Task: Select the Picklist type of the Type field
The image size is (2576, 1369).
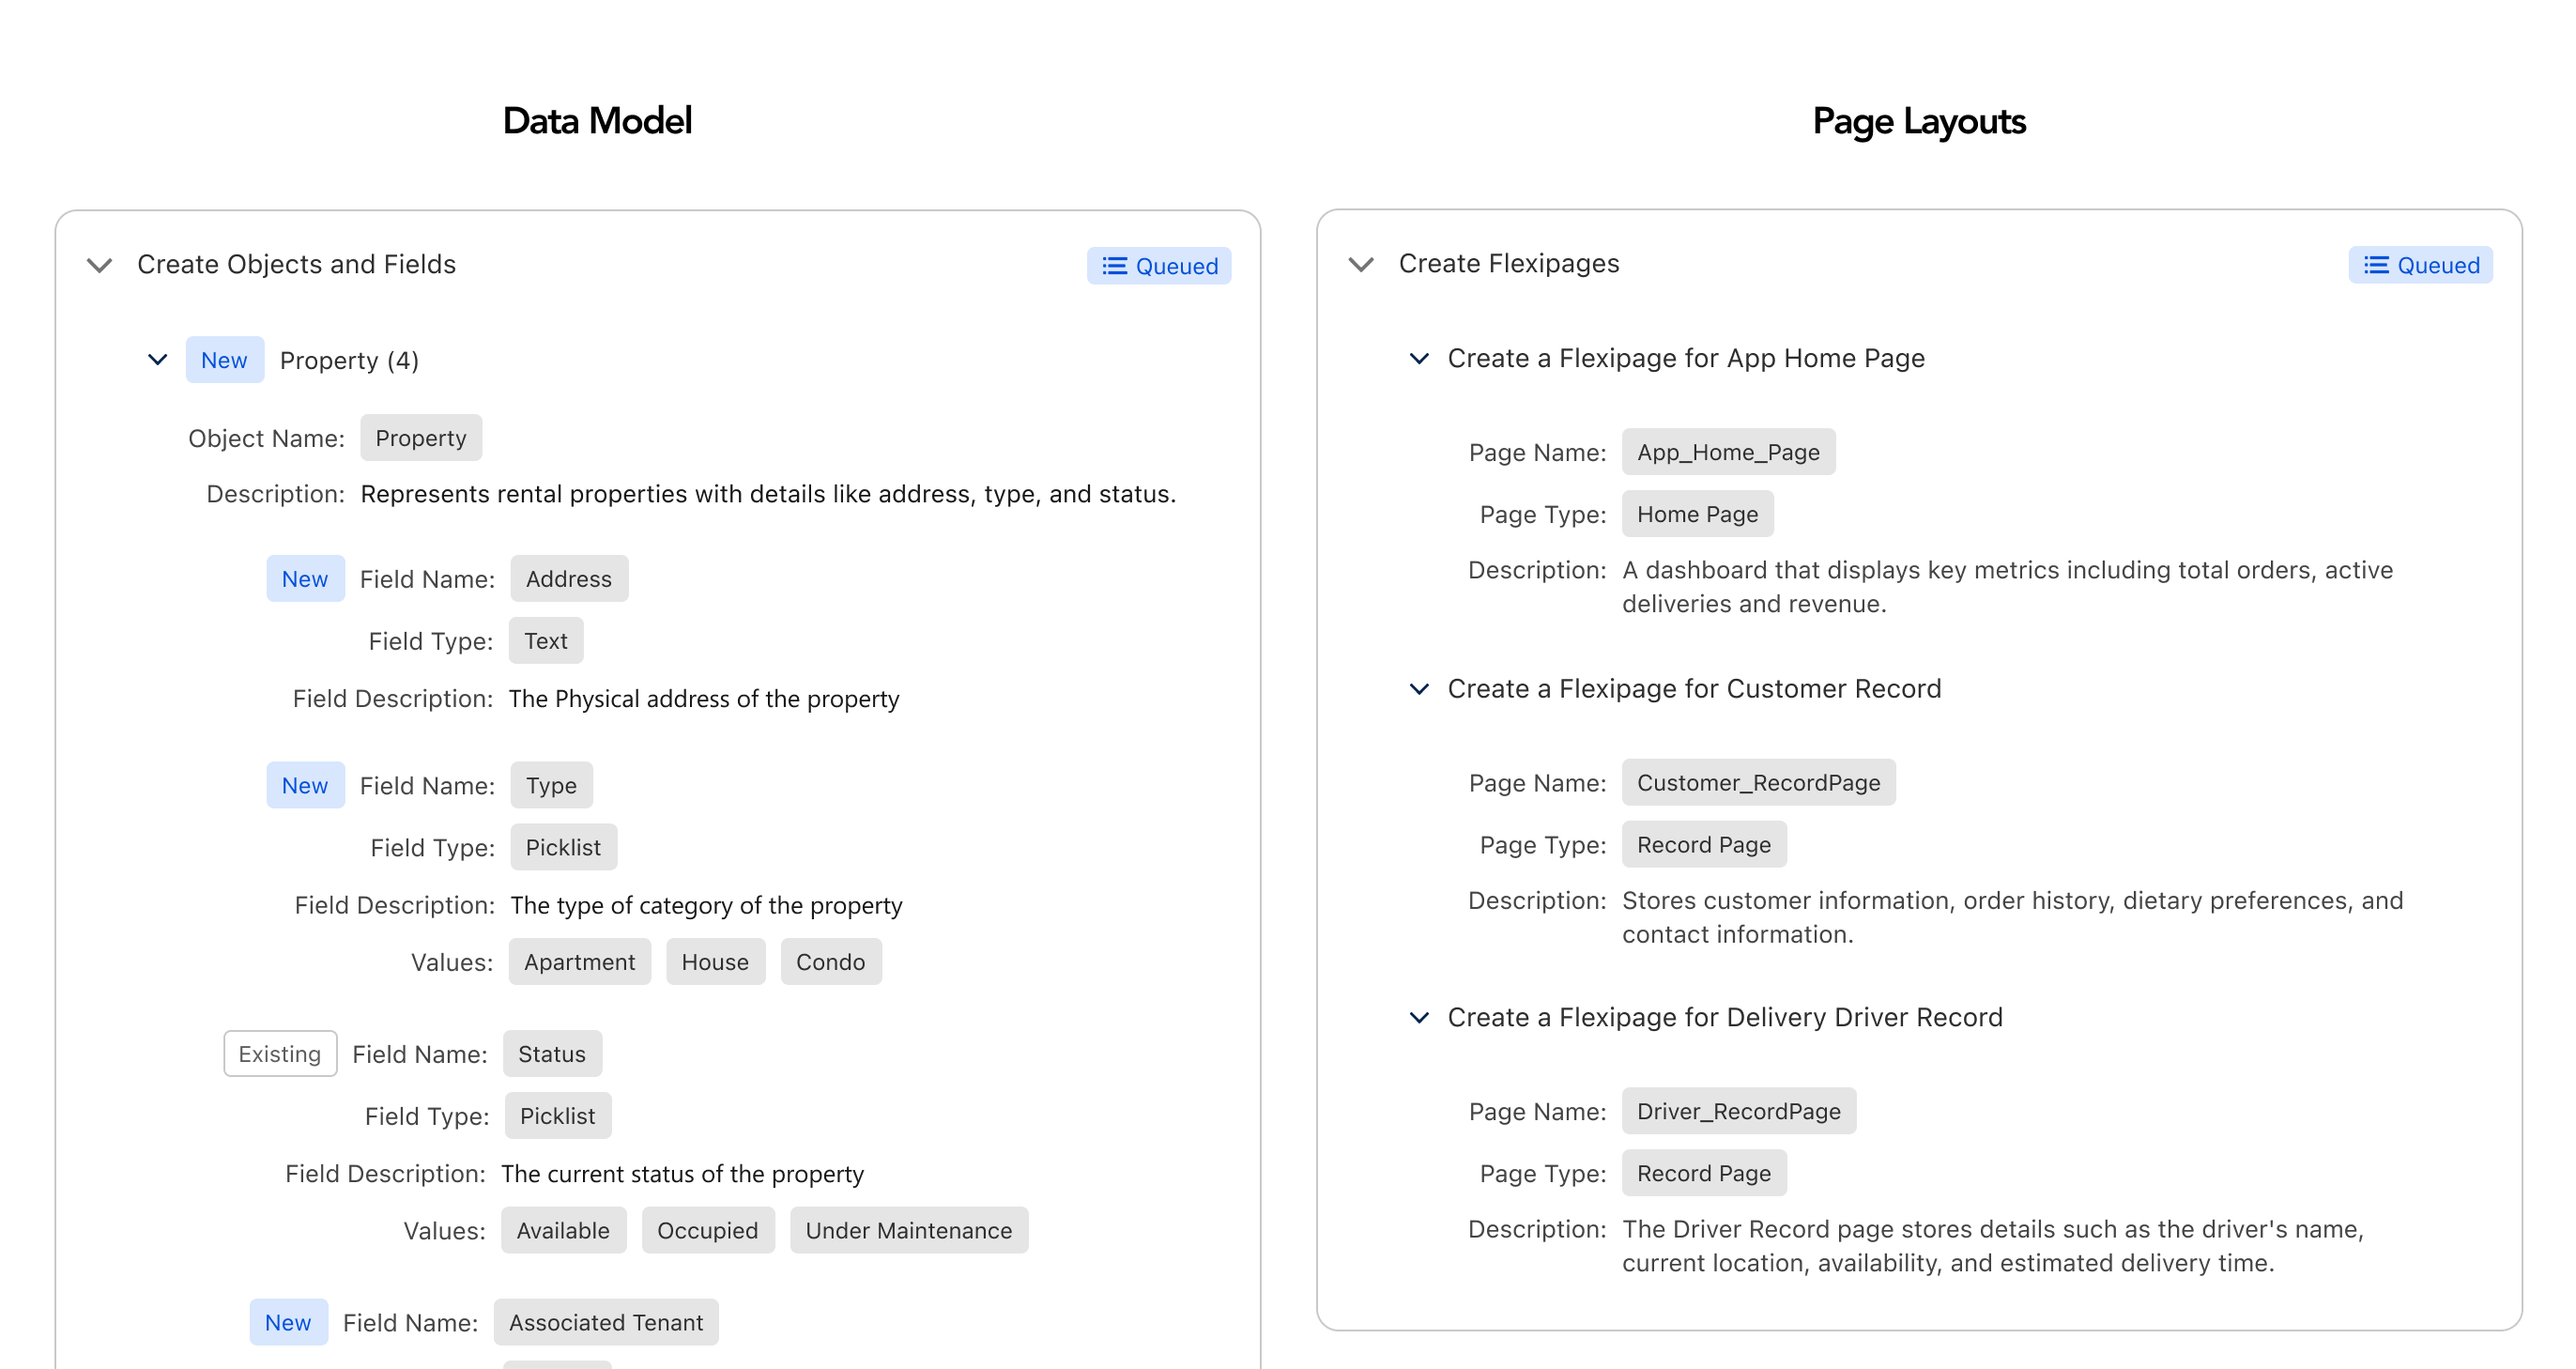Action: point(563,848)
